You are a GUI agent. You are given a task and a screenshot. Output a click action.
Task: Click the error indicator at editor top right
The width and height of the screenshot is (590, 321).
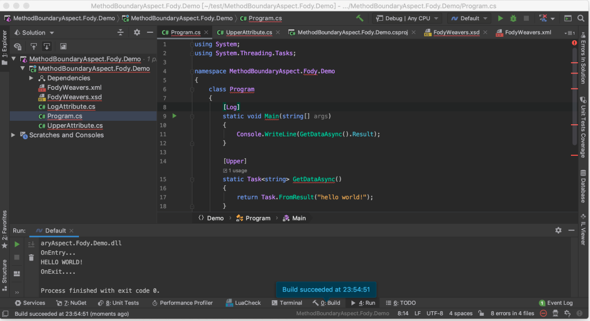click(574, 43)
